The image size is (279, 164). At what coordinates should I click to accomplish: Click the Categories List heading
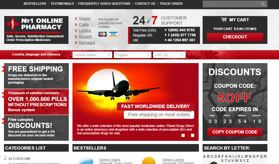[x=26, y=148]
